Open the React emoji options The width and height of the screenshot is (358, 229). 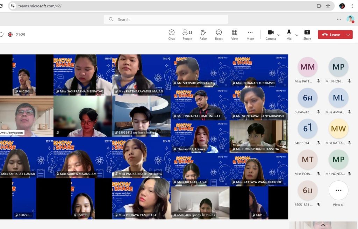coord(219,35)
